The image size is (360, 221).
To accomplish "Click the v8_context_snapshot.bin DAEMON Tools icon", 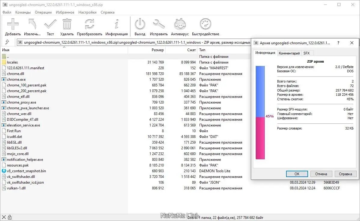I will tap(4, 171).
